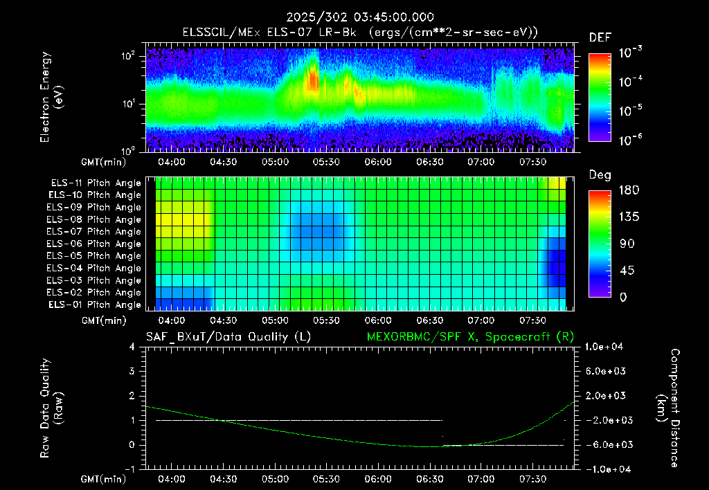
Task: Click the Component Distance (km) axis label
Action: tap(668, 408)
